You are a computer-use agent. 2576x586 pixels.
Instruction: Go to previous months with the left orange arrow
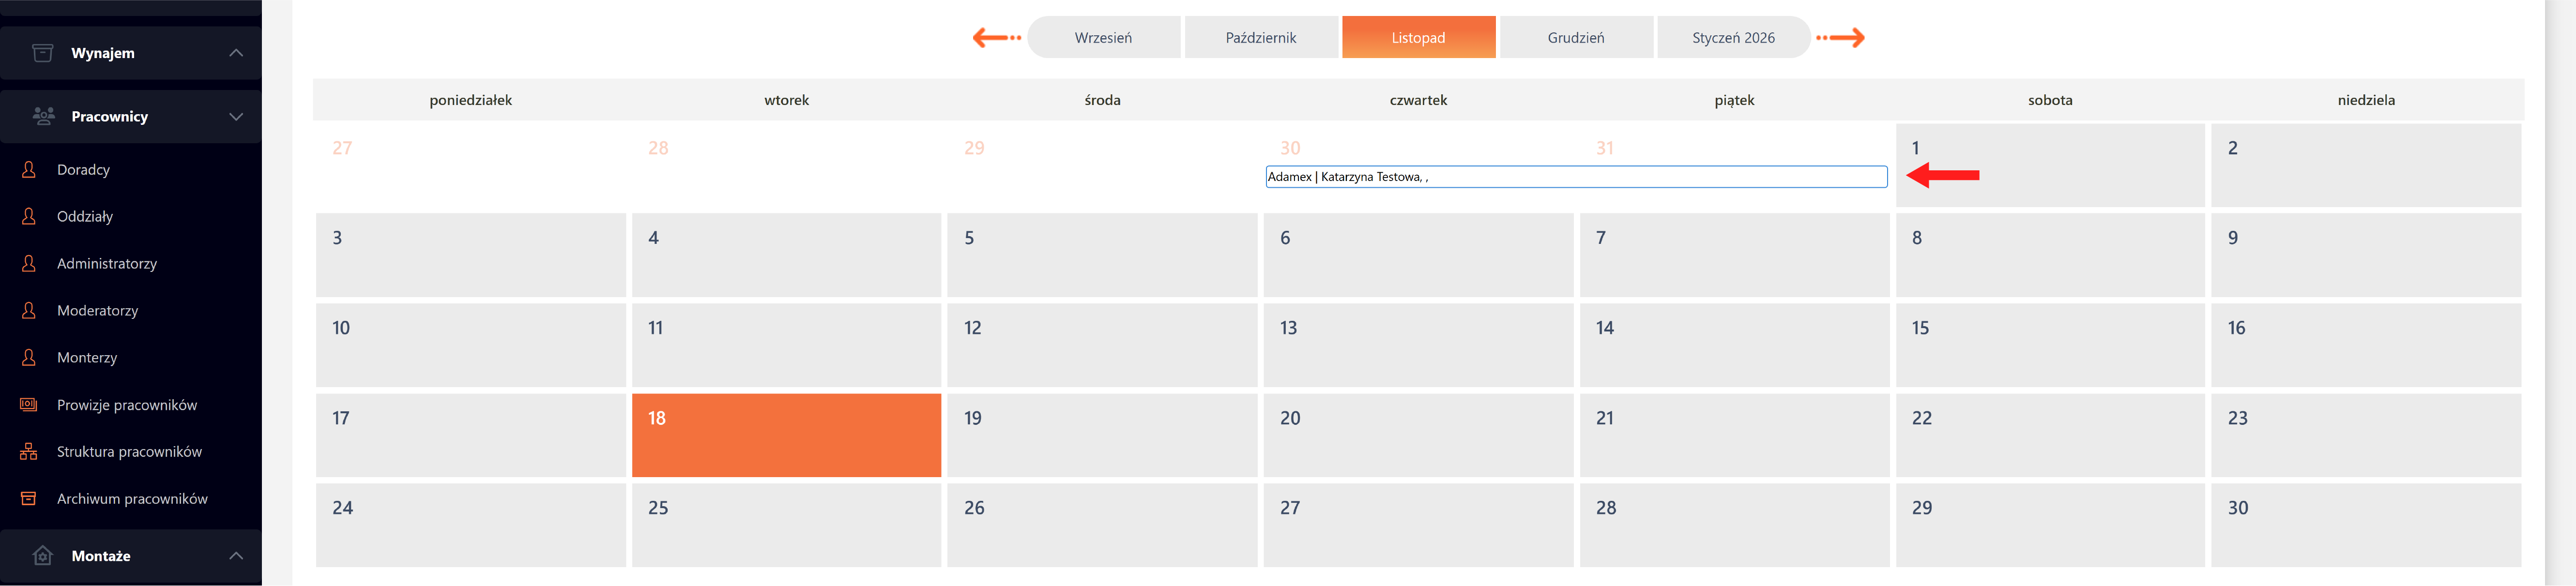[996, 38]
